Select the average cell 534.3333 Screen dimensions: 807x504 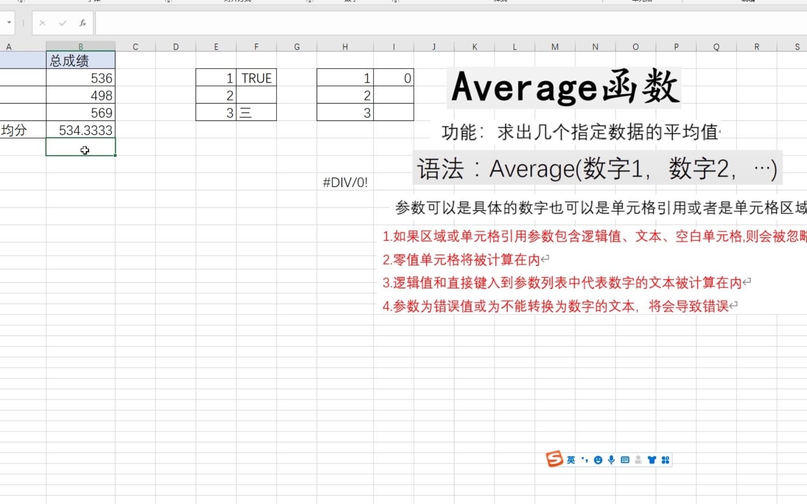pos(81,130)
